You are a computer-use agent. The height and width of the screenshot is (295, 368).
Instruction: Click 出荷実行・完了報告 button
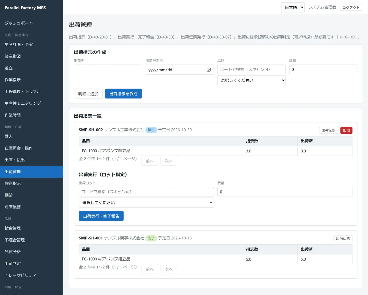pyautogui.click(x=101, y=216)
